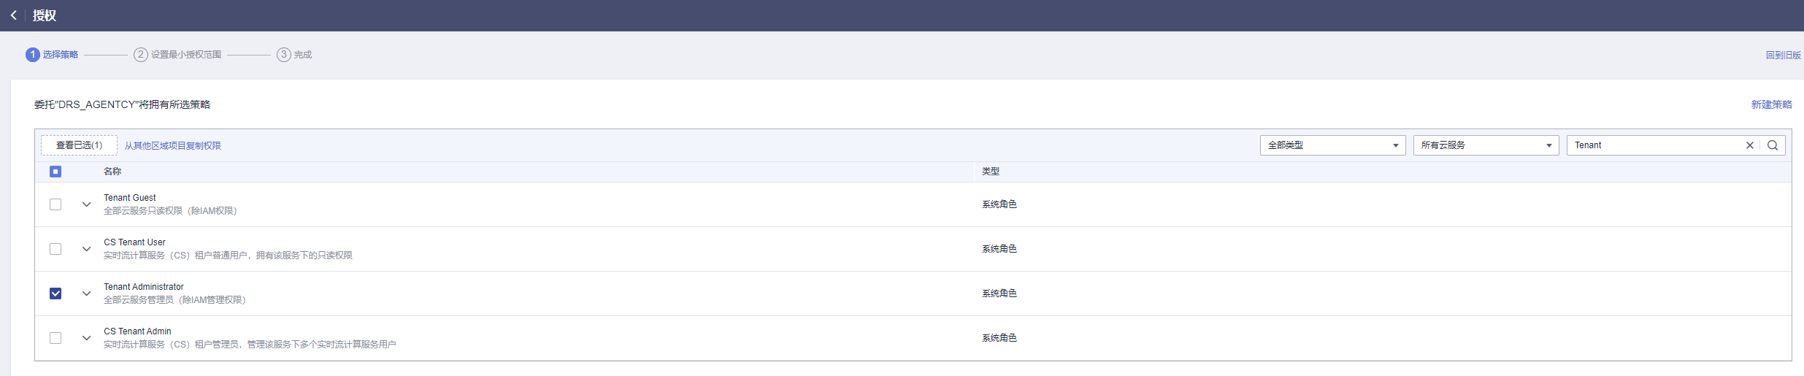This screenshot has width=1804, height=376.
Task: Click the 新建策略 link
Action: click(x=1771, y=104)
